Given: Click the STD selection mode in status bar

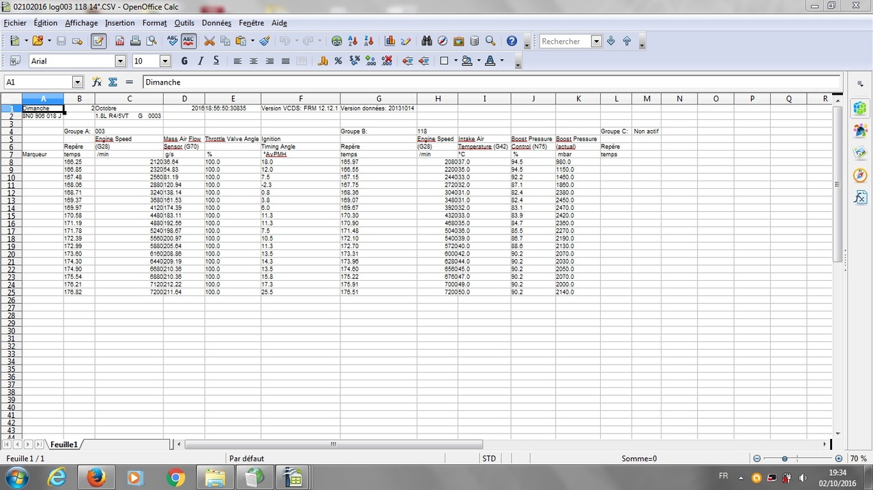Looking at the screenshot, I should point(489,459).
